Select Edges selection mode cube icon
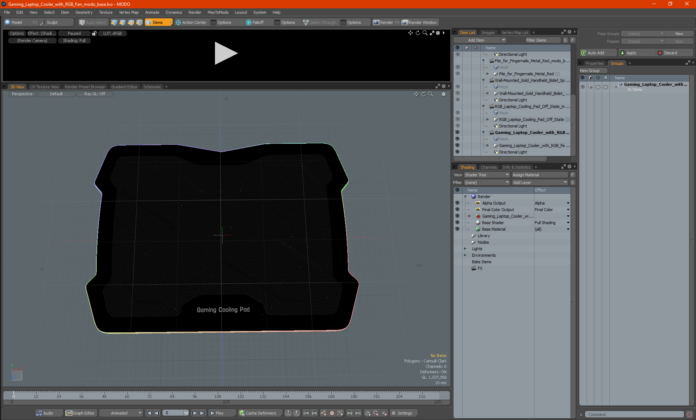This screenshot has width=696, height=420. (123, 22)
